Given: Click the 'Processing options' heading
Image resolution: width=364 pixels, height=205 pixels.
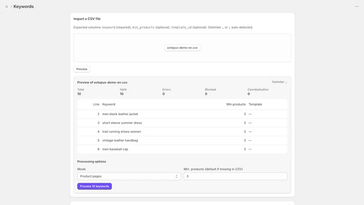Looking at the screenshot, I should click(92, 162).
